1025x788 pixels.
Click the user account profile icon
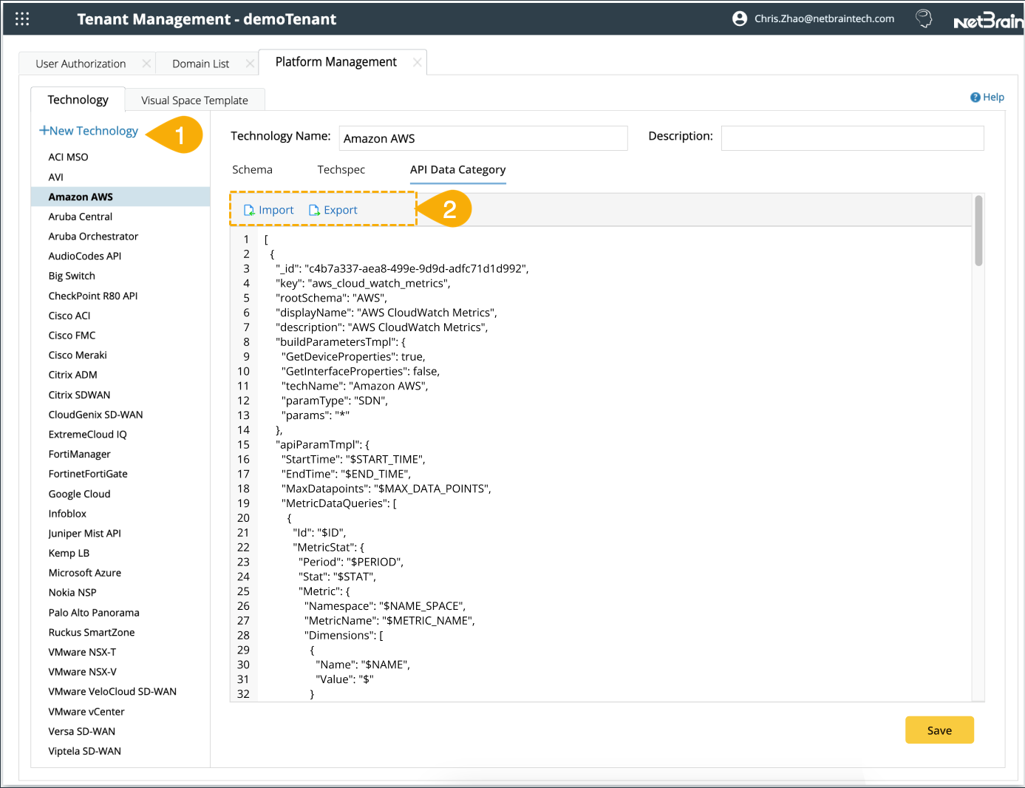click(x=740, y=18)
